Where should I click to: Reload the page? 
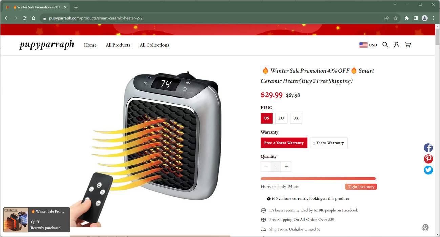(x=24, y=18)
